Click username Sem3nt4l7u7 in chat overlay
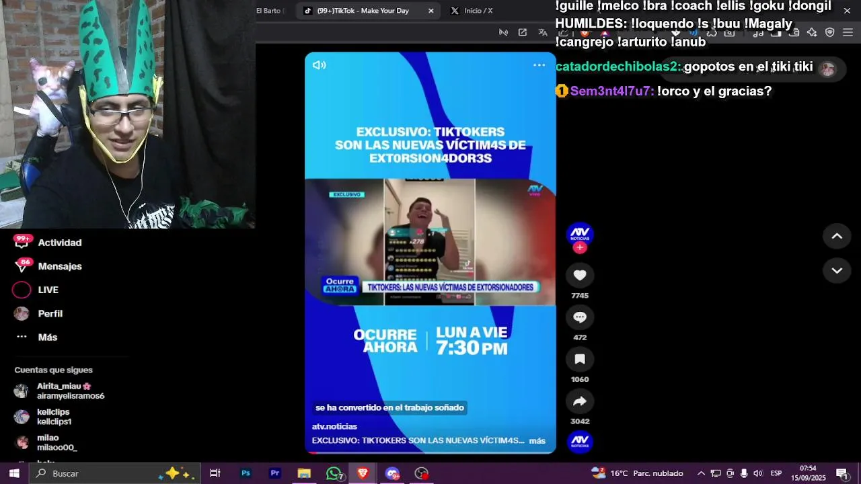The height and width of the screenshot is (484, 861). (611, 91)
